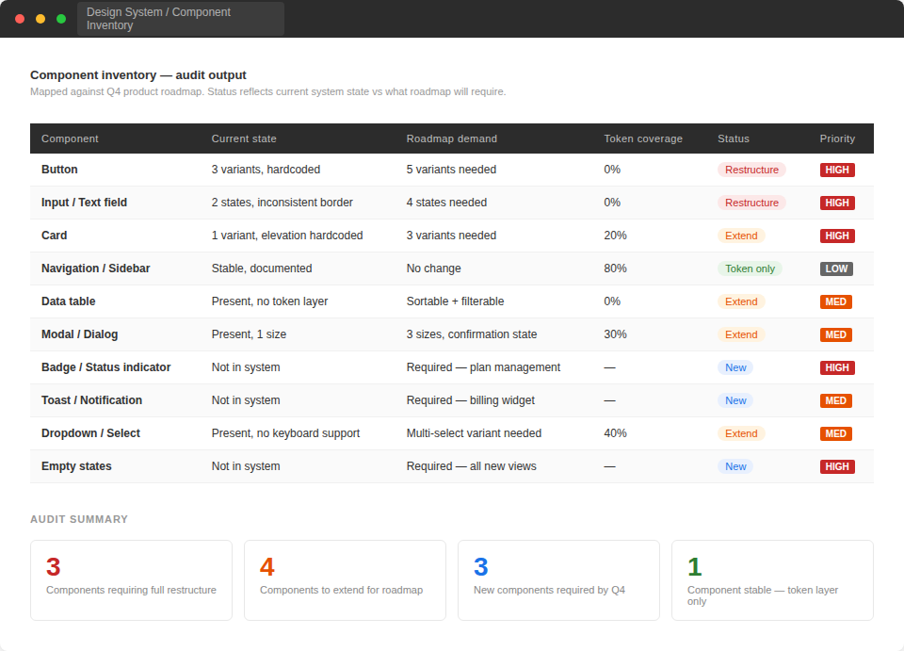Click the 30% token coverage value
This screenshot has width=904, height=651.
(x=615, y=334)
